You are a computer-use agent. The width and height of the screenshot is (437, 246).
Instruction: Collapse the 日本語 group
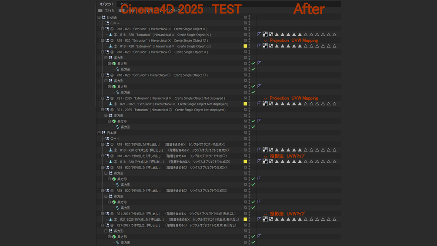coord(99,133)
